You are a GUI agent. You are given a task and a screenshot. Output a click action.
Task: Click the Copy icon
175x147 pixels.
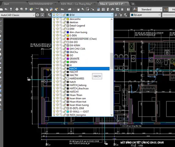(x=42, y=9)
